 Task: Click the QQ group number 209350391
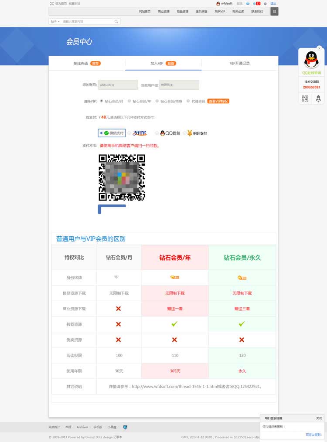click(311, 87)
